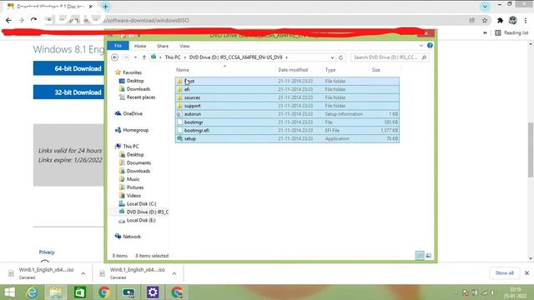Go up one folder level
The image size is (534, 300).
point(144,57)
